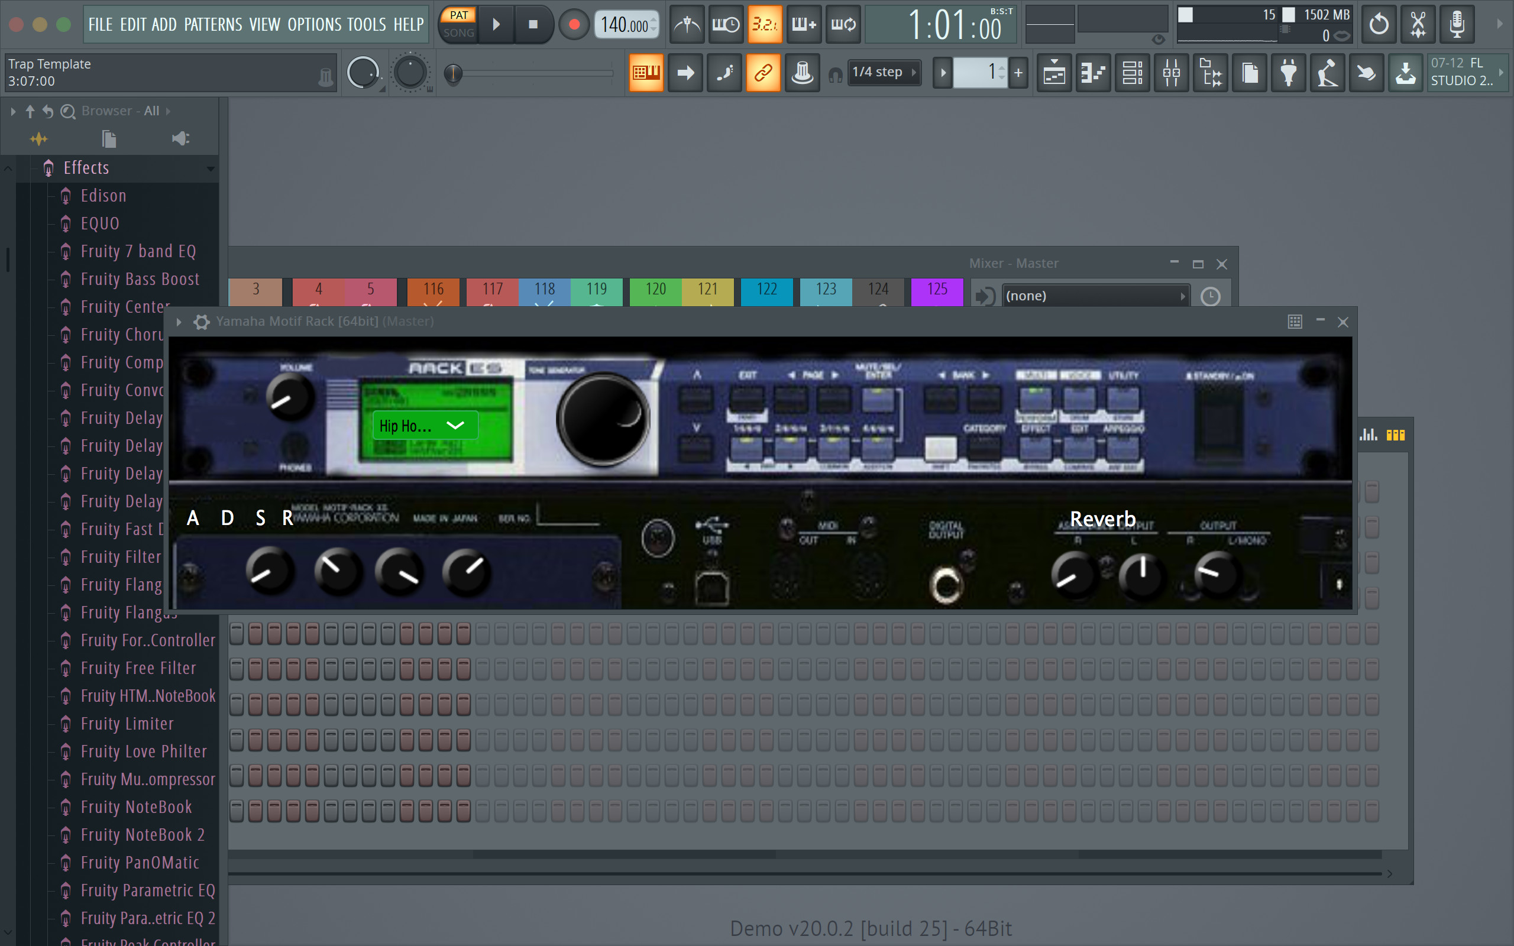Open the Yamaha Motif Rack plugin gear settings
1514x946 pixels.
[x=202, y=322]
